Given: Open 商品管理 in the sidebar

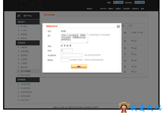Looking at the screenshot, I should point(24,55).
